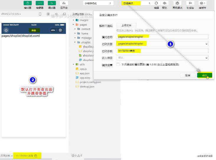This screenshot has height=160, width=216.
Task: Open 真机调试 remote debug icon
Action: click(x=177, y=3)
